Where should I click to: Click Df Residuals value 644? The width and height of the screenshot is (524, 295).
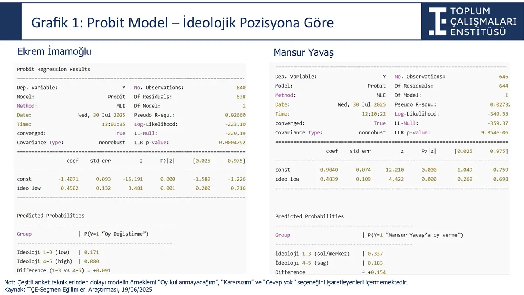[x=504, y=86]
